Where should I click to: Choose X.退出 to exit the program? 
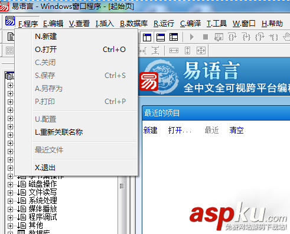76,168
